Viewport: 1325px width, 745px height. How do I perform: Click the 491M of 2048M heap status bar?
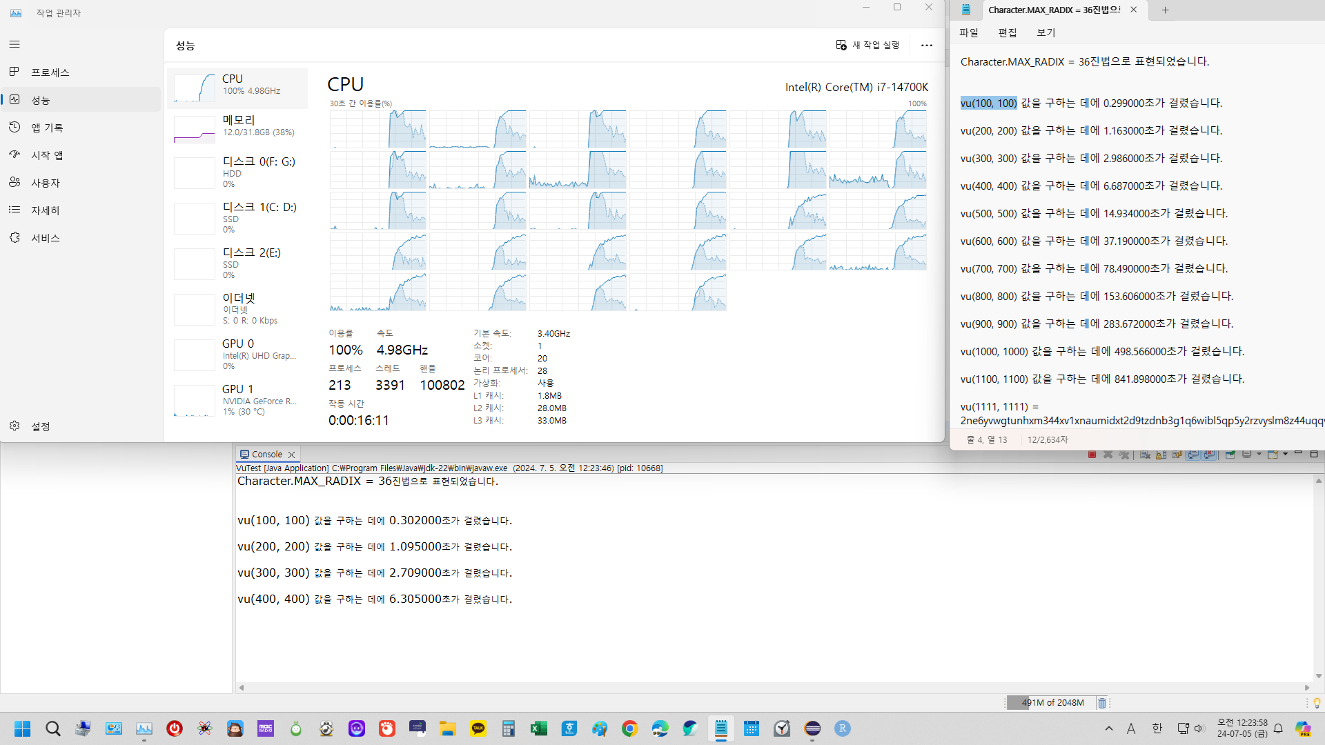[1051, 703]
